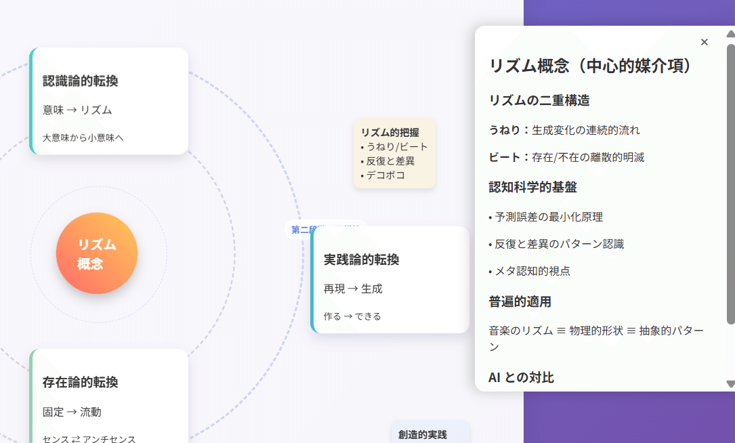This screenshot has width=735, height=443.
Task: Click 固定 → 流動 text in card
Action: click(72, 412)
